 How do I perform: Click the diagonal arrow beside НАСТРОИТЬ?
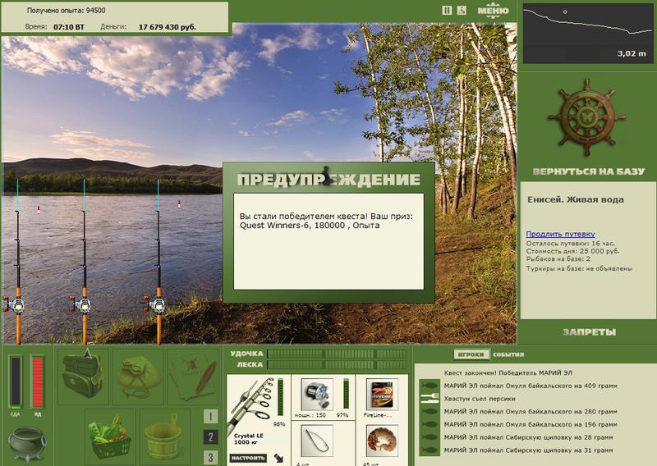(278, 458)
